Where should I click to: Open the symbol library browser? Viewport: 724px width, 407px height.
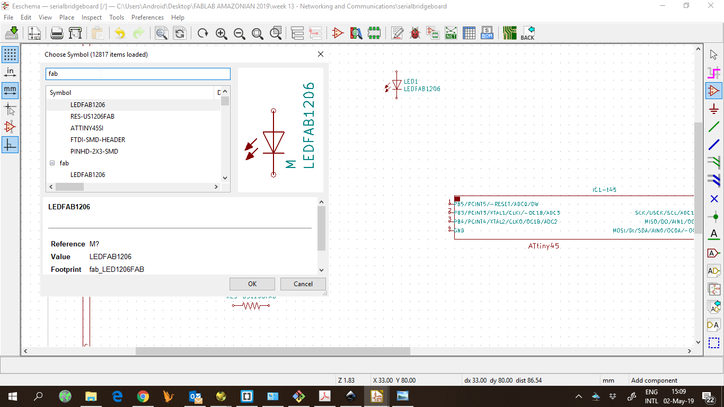[356, 33]
